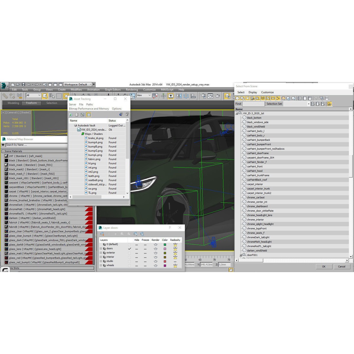This screenshot has width=354, height=354.
Task: Click the Name column header in Select From Scene
Action: click(x=292, y=109)
